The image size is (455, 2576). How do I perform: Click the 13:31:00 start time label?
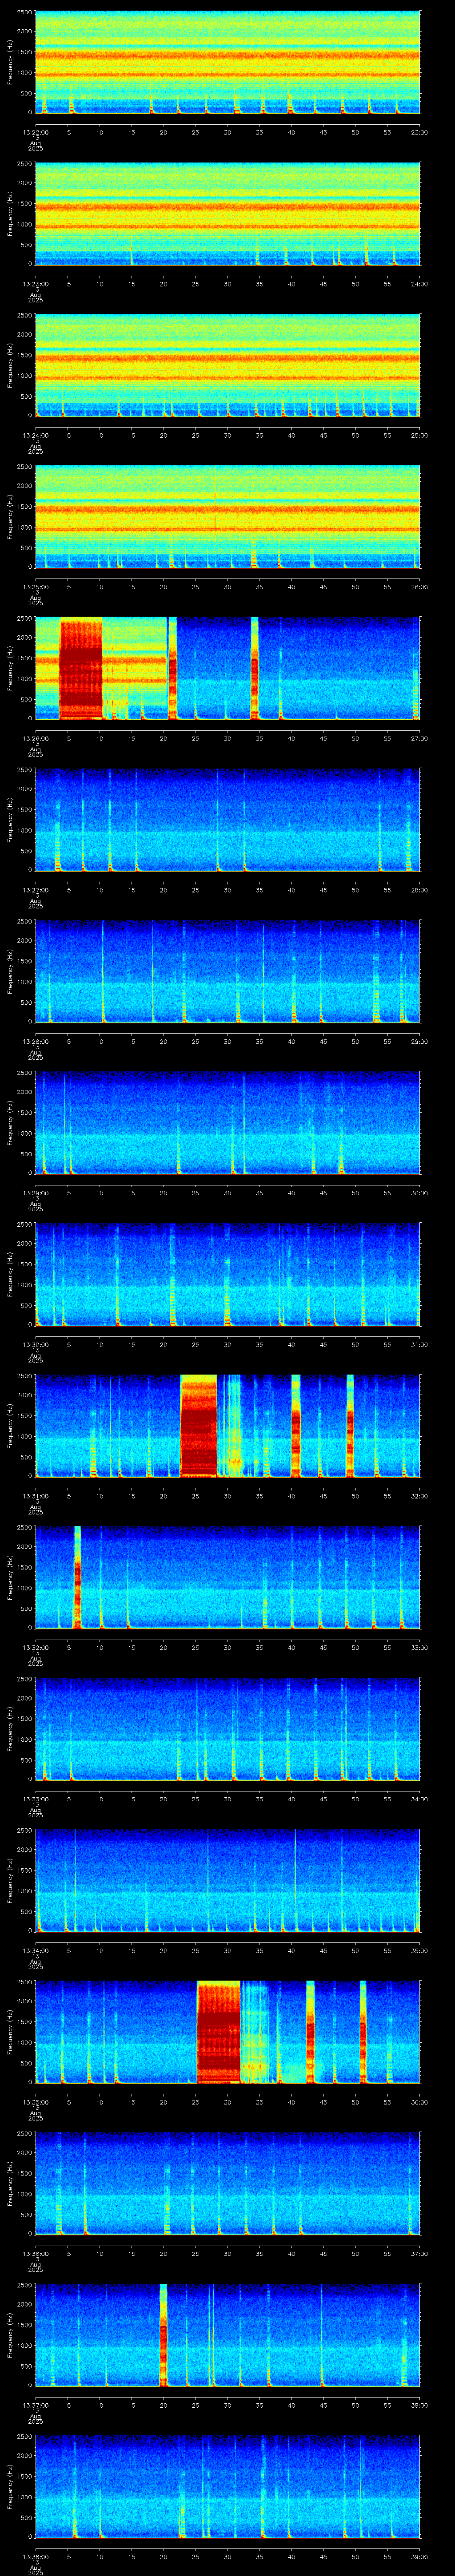[35, 1496]
